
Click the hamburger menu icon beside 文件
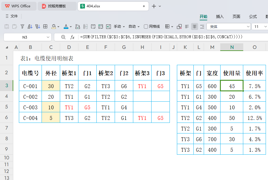[7, 16]
